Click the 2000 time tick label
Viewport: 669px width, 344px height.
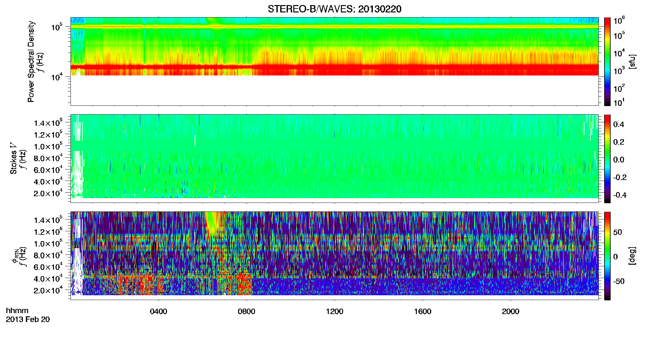coord(510,312)
